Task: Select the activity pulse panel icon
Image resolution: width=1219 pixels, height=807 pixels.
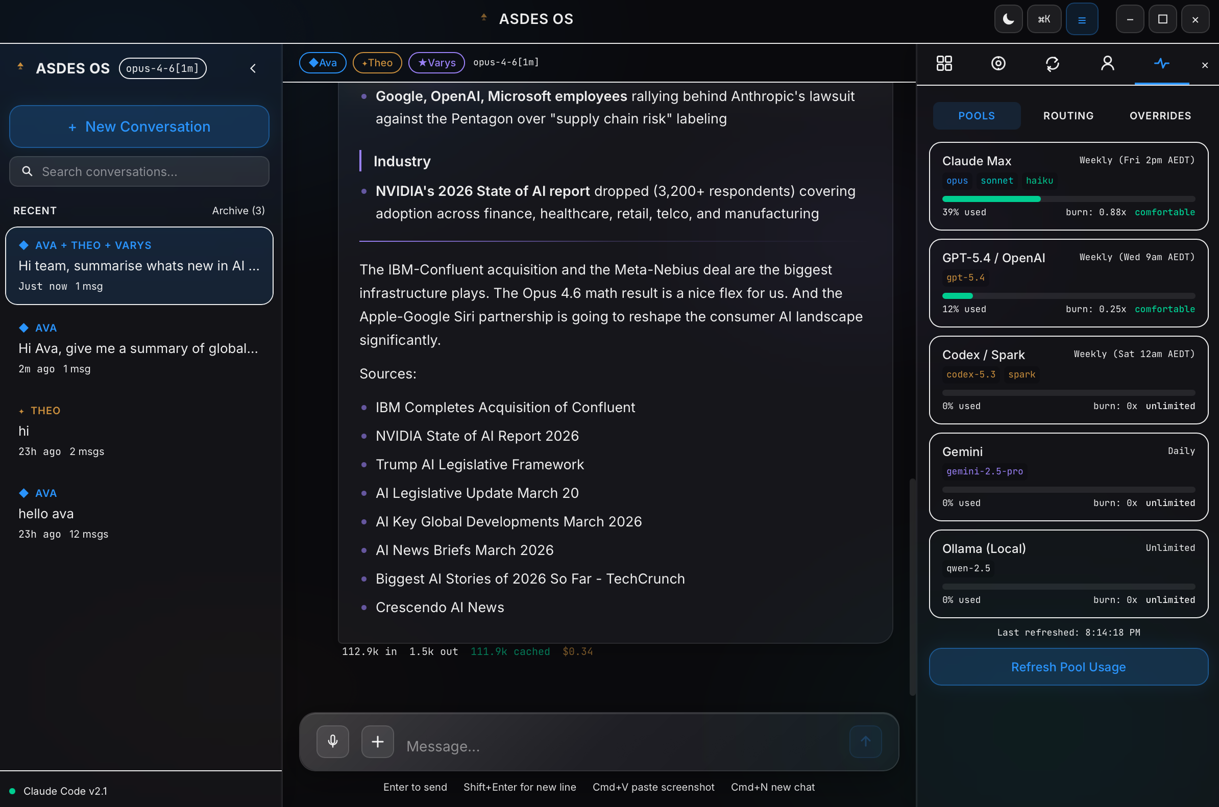Action: 1162,64
